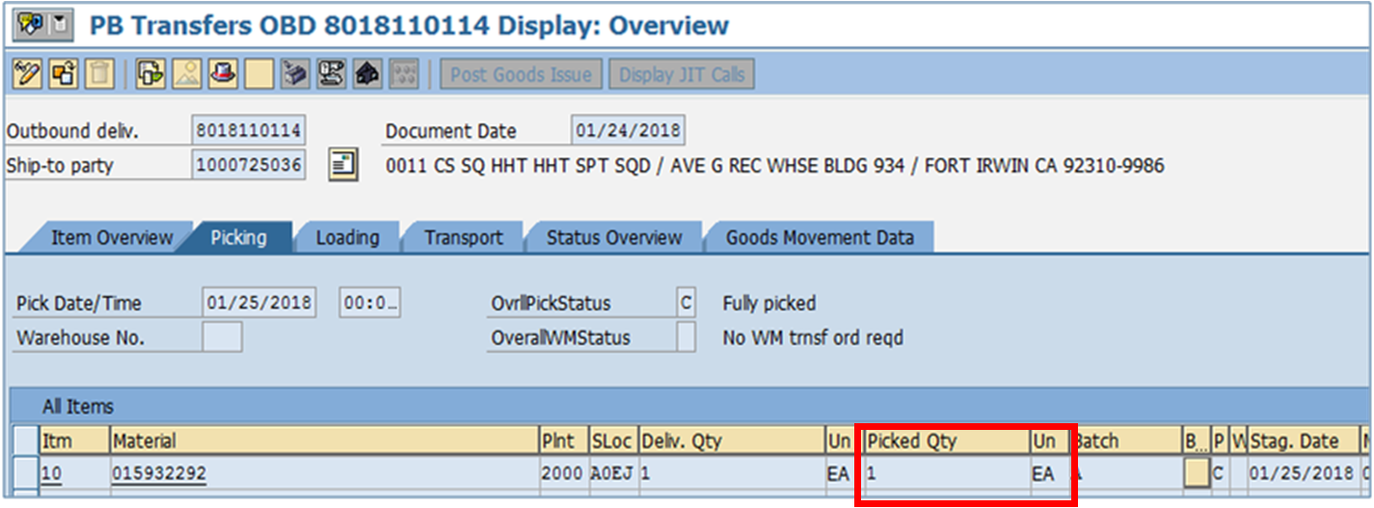Open the Goods Movement Data tab
The width and height of the screenshot is (1374, 508).
click(820, 237)
